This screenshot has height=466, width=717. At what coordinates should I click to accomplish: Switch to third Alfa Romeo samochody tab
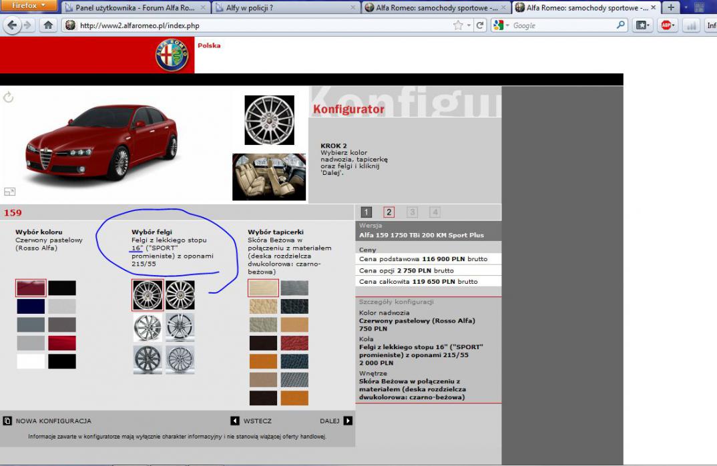[x=437, y=7]
